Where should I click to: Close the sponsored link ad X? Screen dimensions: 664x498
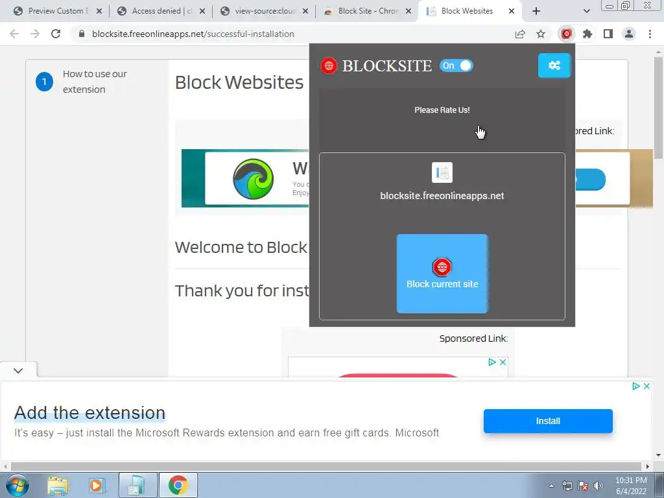[503, 362]
